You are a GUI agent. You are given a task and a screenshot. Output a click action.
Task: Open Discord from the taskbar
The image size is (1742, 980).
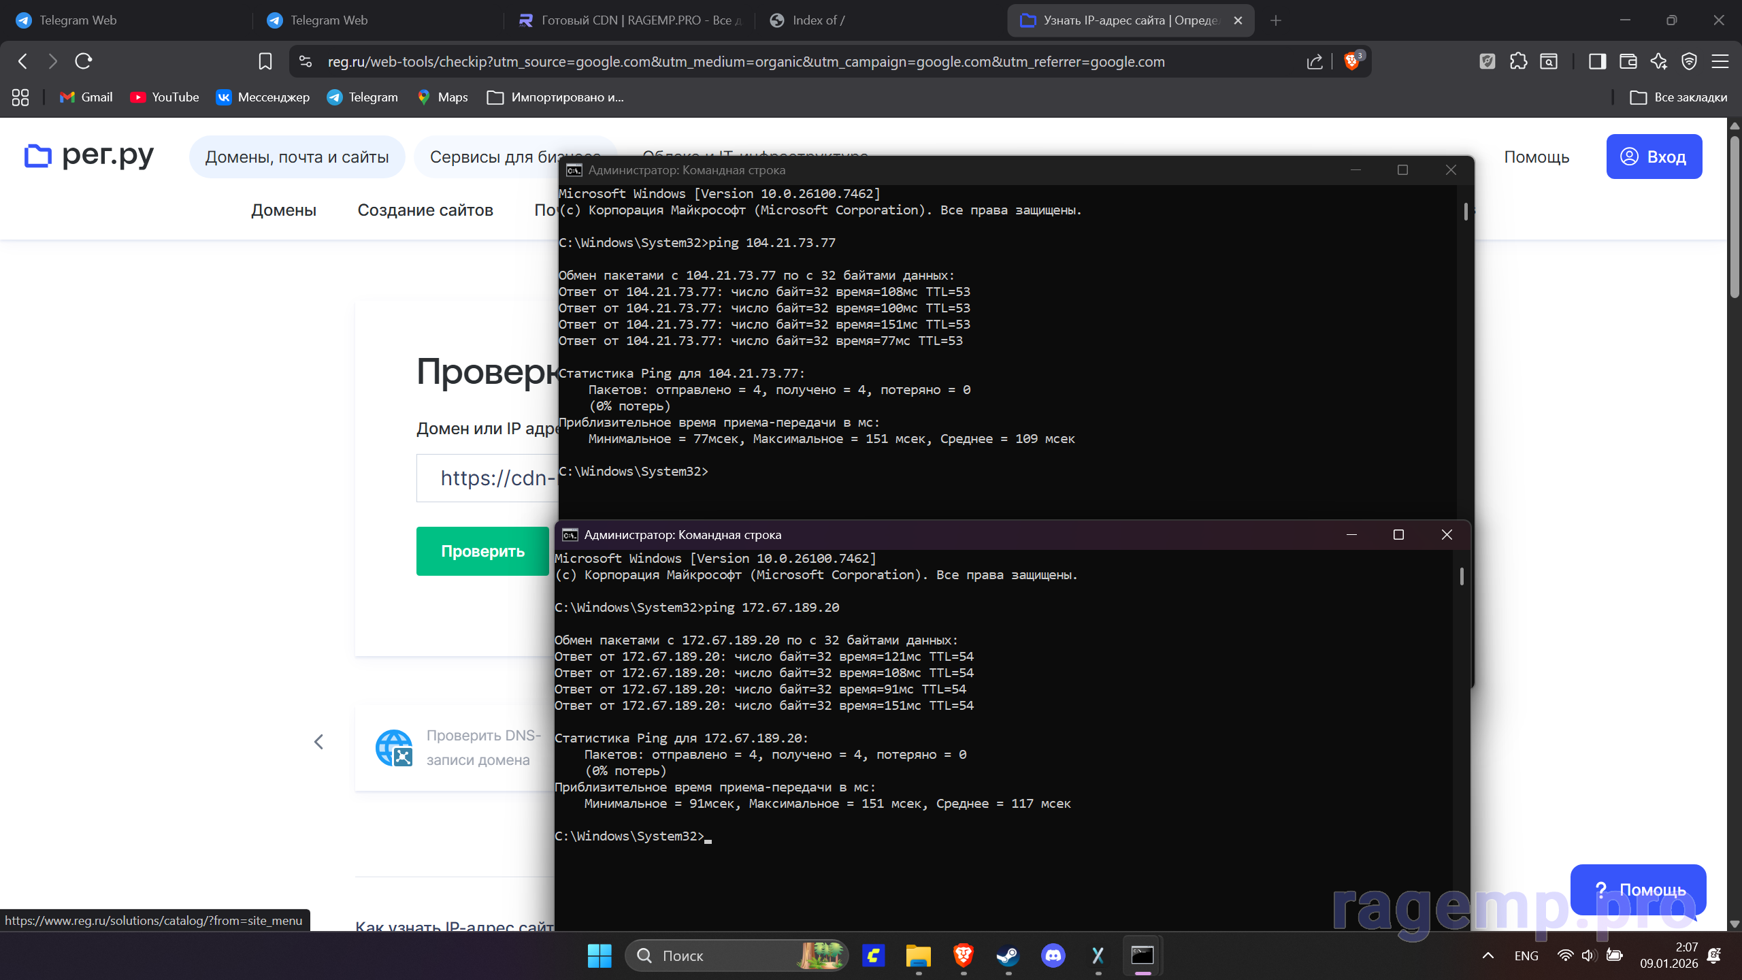1053,955
